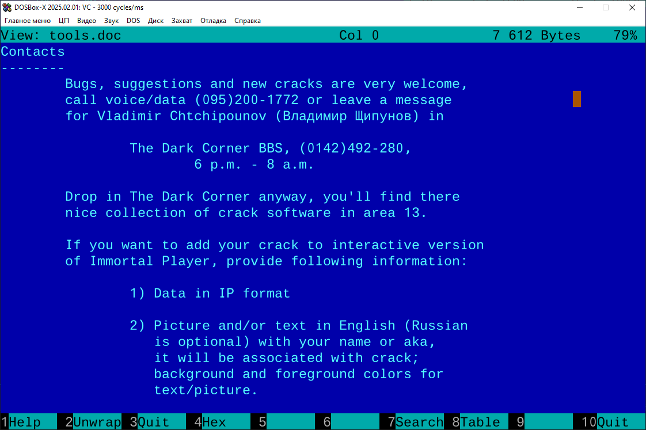Click the empty 9 function key slot
Viewport: 646px width, 430px height.
(x=545, y=422)
